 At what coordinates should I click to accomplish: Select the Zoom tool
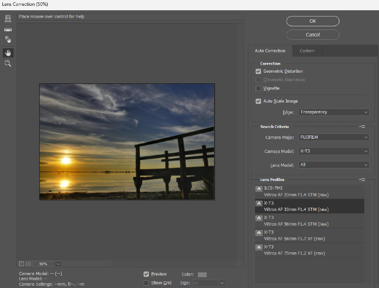coord(8,63)
